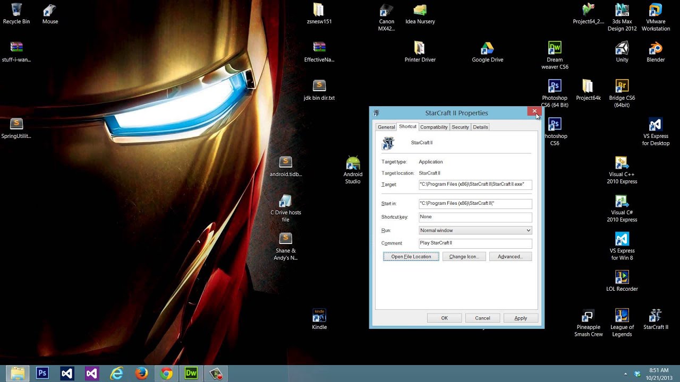This screenshot has width=680, height=382.
Task: Select the Photoshop CS6 (64 Bit) desktop icon
Action: [x=555, y=88]
